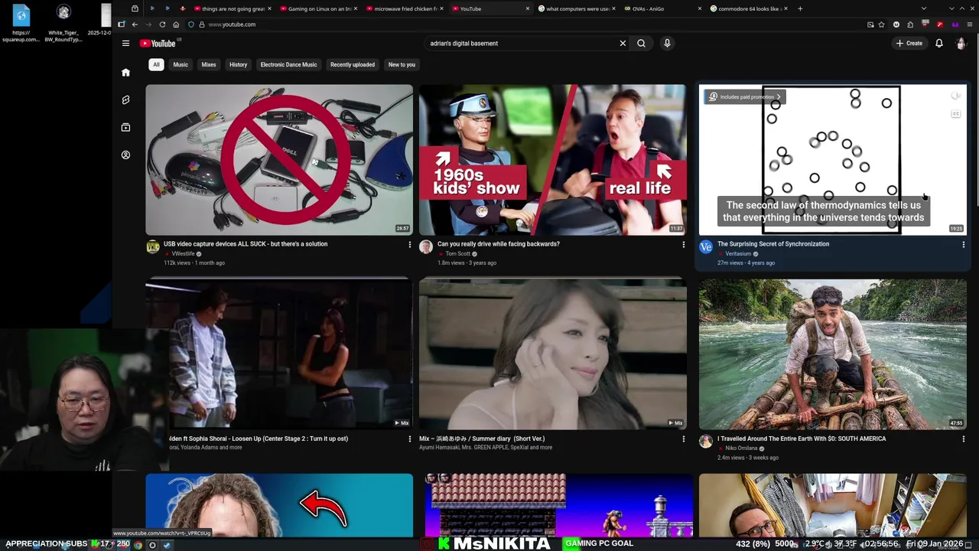Click the browser home icon
Screen dimensions: 979x551
pos(176,24)
